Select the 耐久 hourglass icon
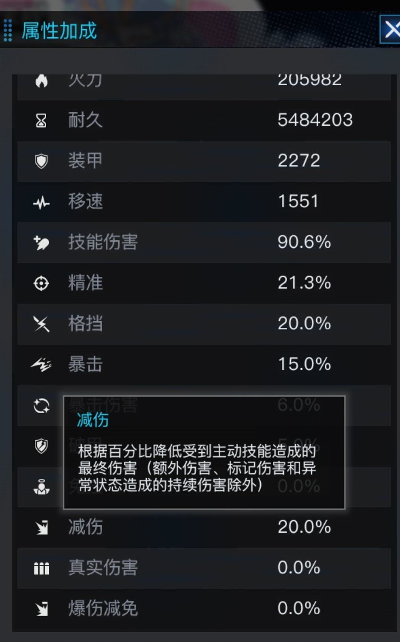Viewport: 400px width, 642px height. (41, 120)
